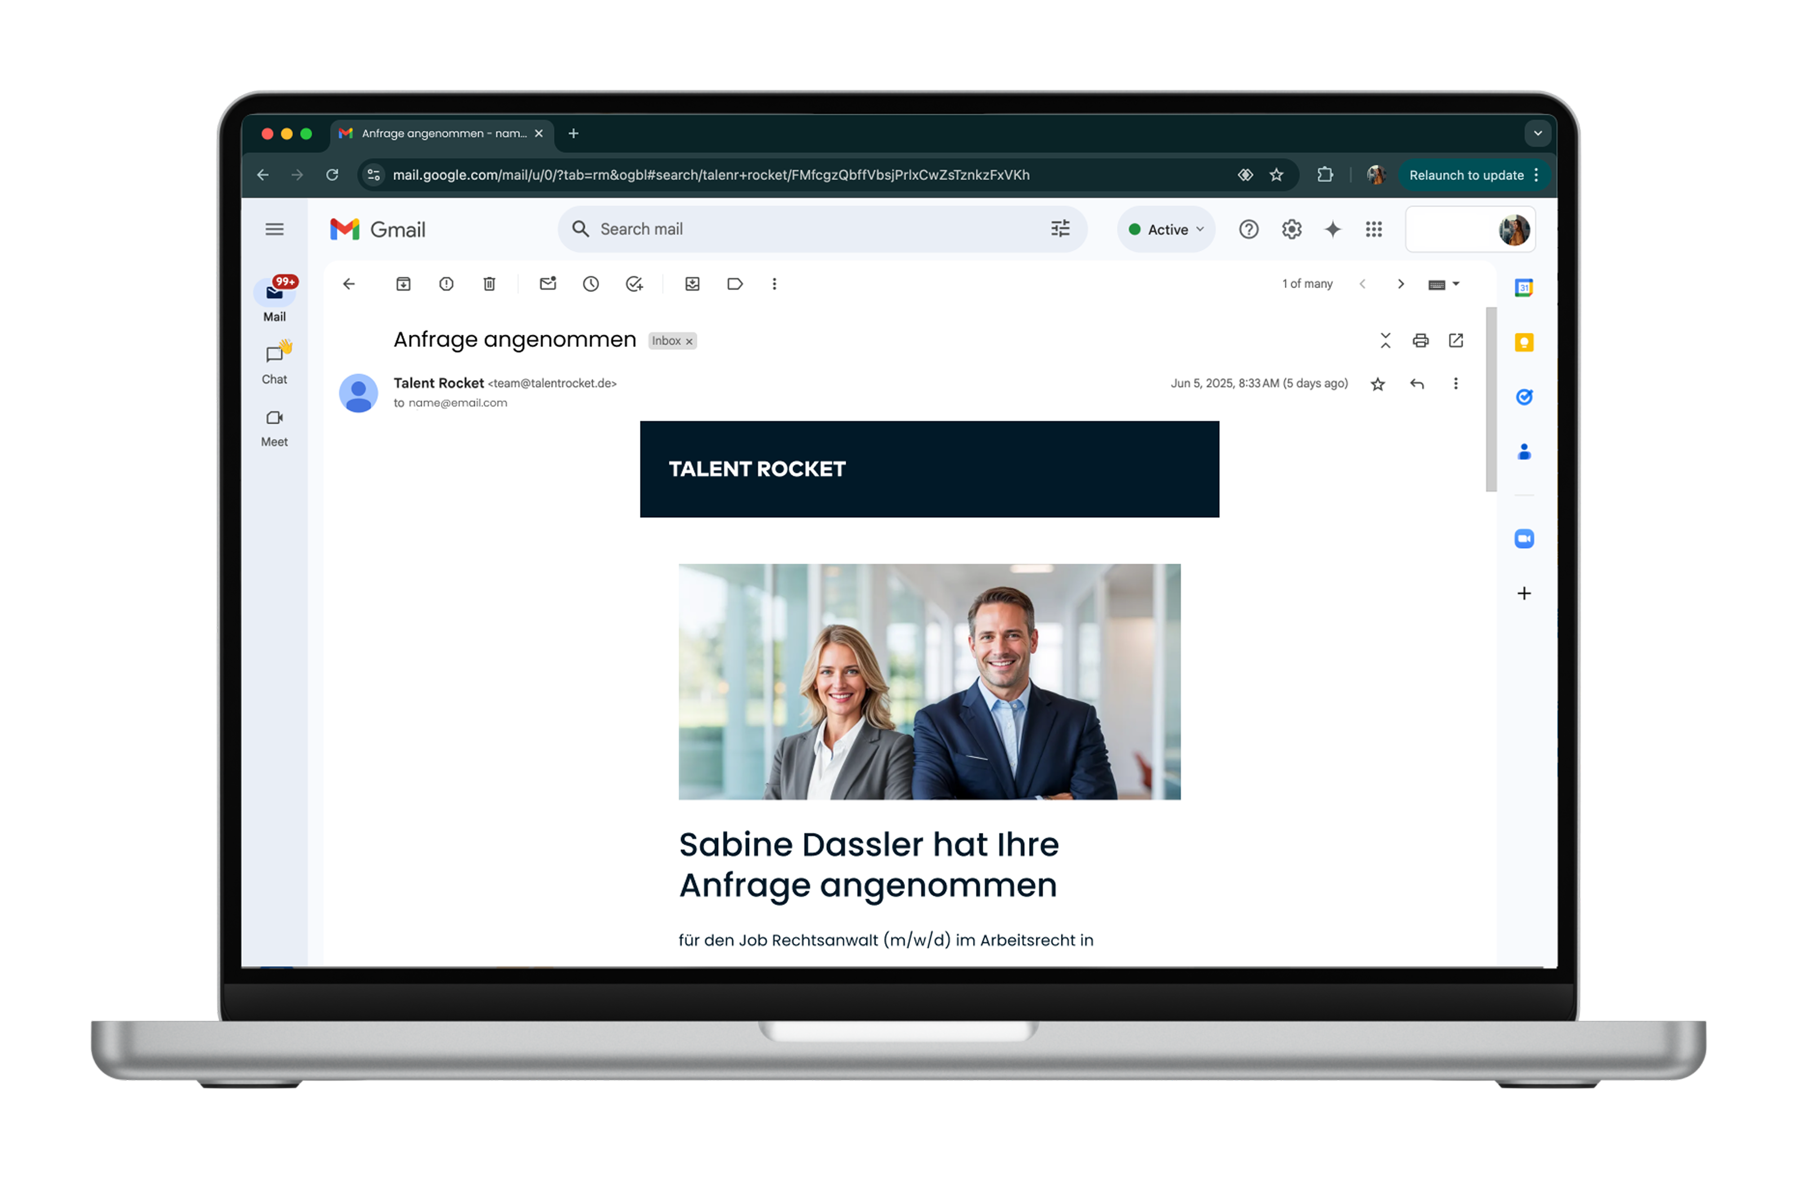The image size is (1797, 1179).
Task: Reload the Gmail page
Action: 332,175
